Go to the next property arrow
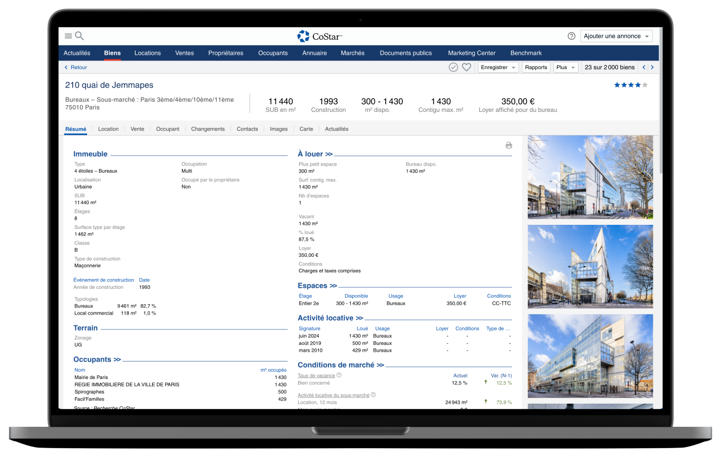The image size is (722, 461). tap(652, 68)
